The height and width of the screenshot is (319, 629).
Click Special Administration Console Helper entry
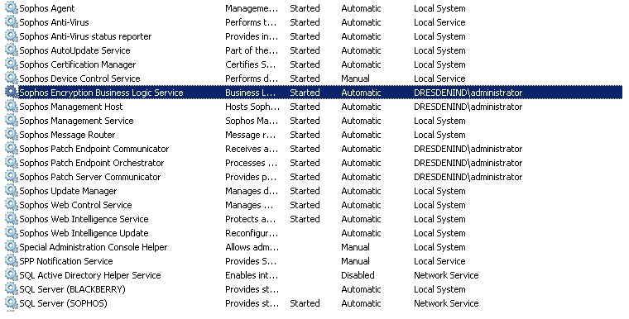tap(93, 247)
